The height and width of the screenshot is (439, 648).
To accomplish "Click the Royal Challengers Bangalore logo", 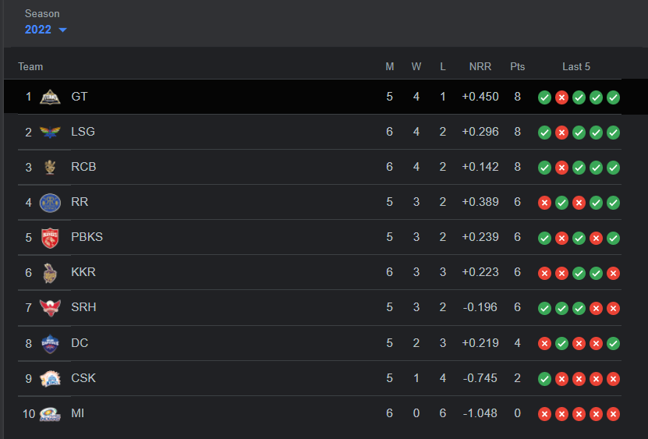I will pos(50,168).
